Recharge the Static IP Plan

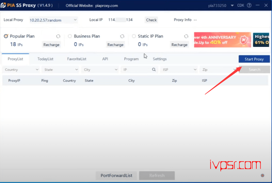coord(179,45)
